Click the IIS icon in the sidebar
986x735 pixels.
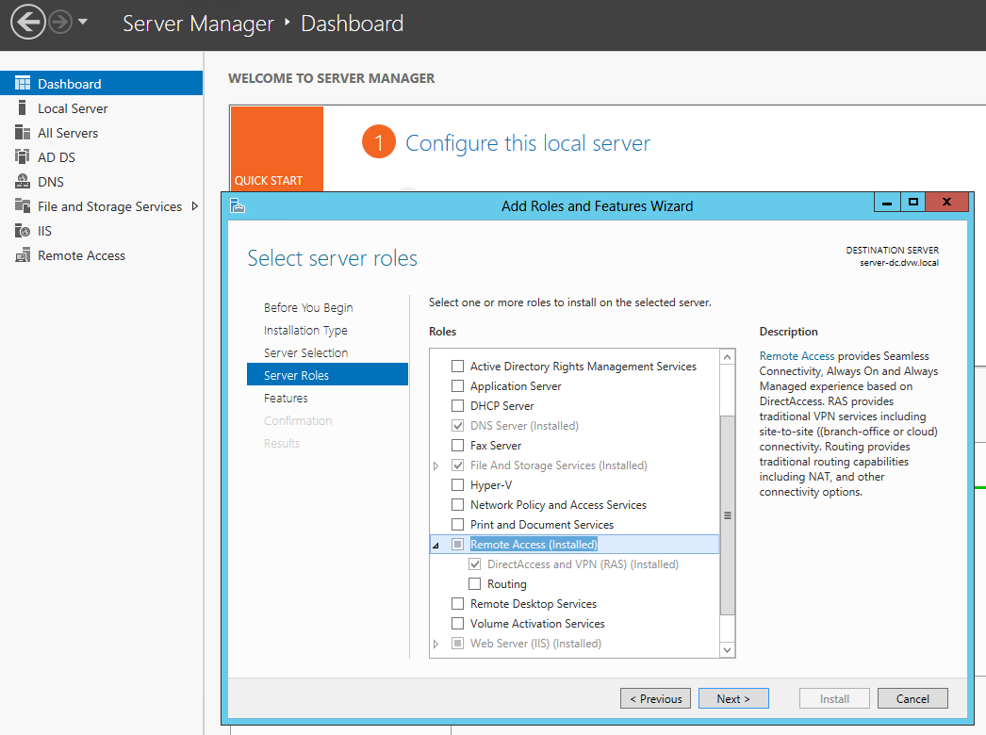pyautogui.click(x=23, y=230)
